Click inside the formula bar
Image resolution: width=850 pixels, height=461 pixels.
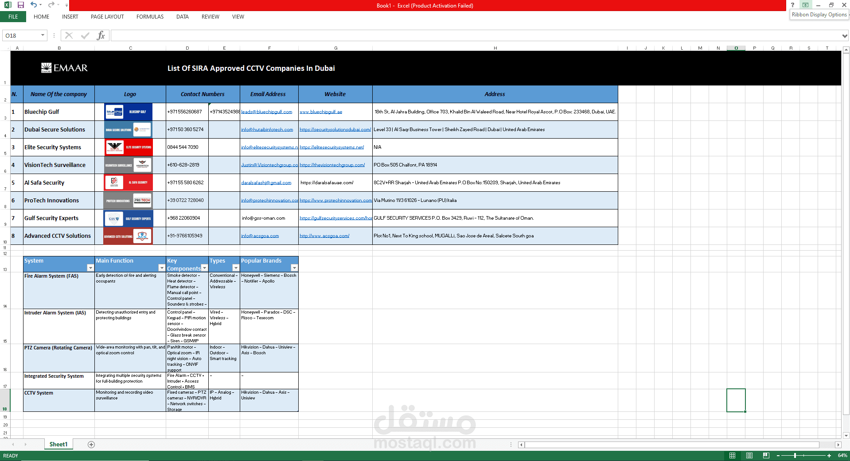[x=476, y=35]
